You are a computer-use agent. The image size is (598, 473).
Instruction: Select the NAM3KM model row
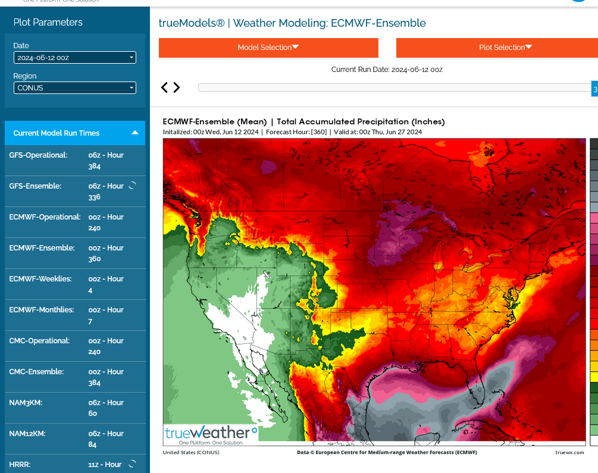75,408
